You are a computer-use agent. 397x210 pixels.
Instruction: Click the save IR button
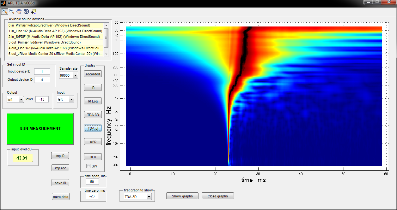60,183
